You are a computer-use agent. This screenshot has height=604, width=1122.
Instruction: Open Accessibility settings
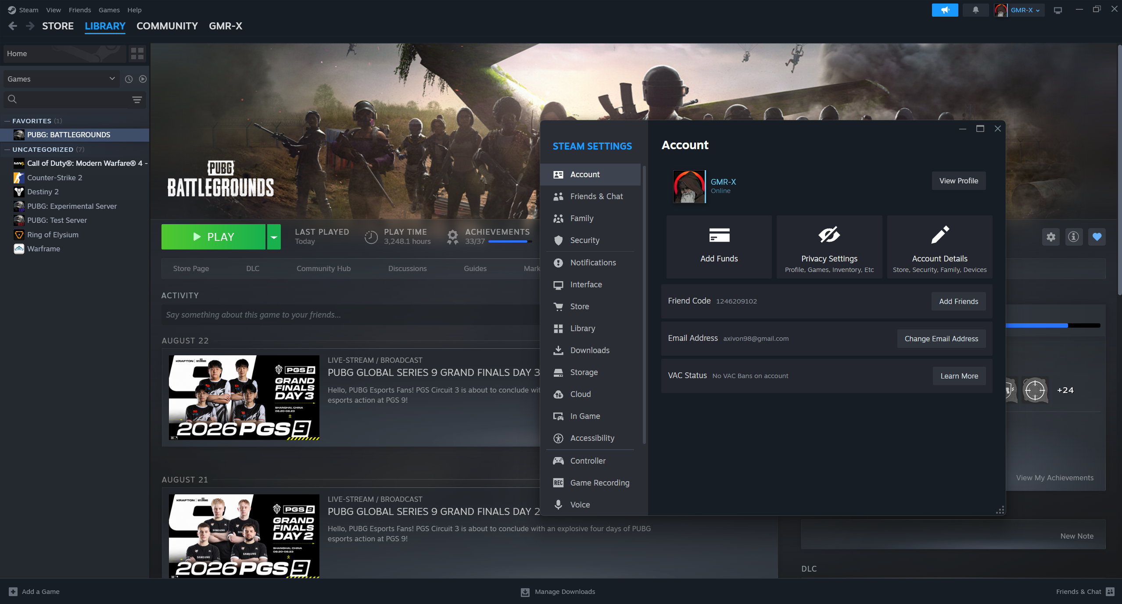click(x=591, y=438)
